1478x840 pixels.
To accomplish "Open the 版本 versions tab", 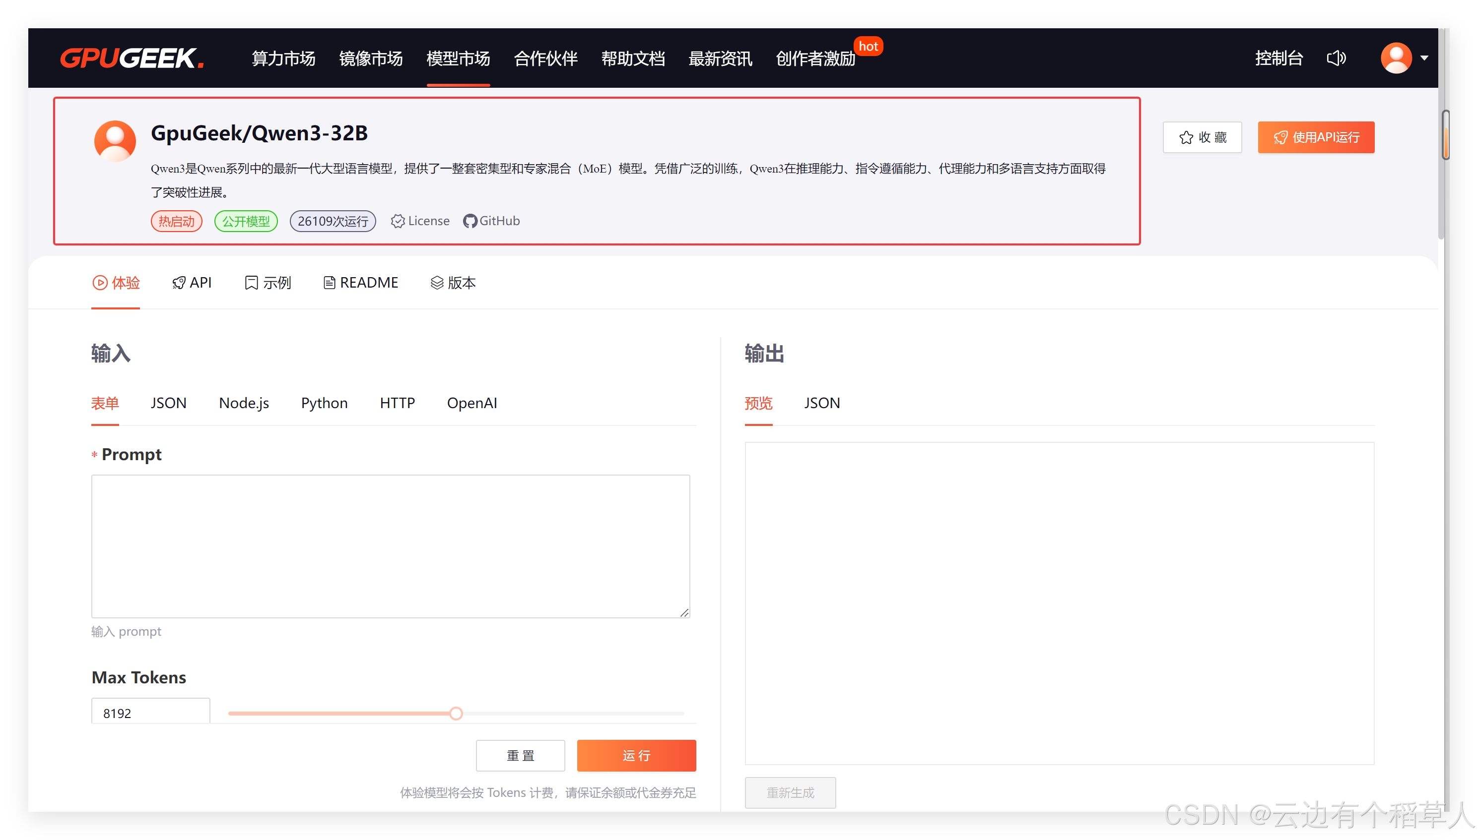I will click(x=453, y=283).
